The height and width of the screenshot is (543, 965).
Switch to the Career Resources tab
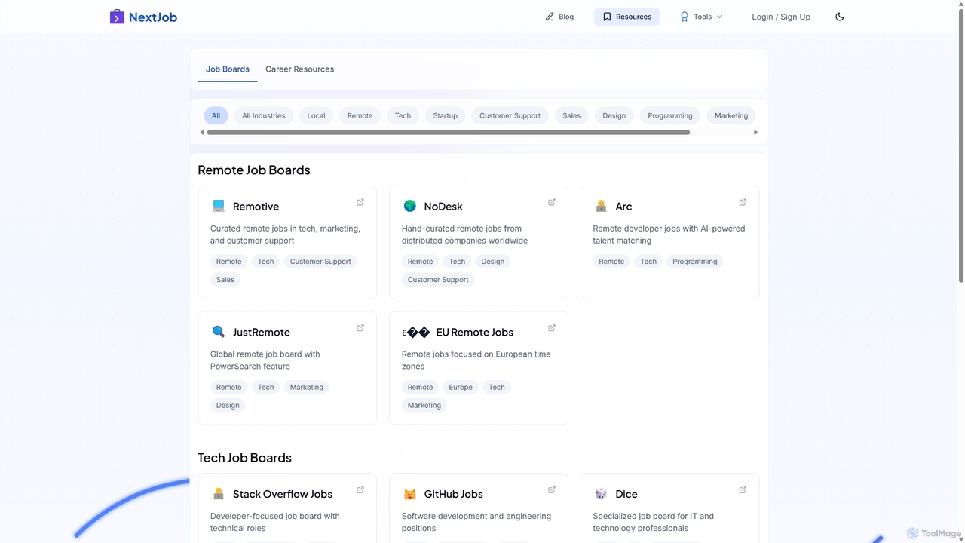pyautogui.click(x=299, y=69)
